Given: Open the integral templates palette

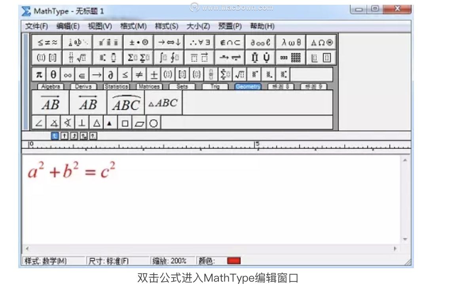Looking at the screenshot, I should 169,57.
